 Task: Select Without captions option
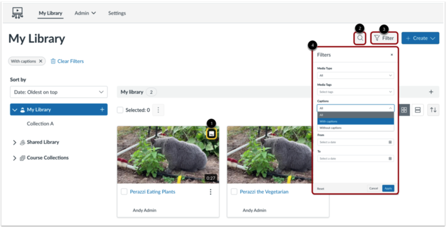[x=355, y=128]
